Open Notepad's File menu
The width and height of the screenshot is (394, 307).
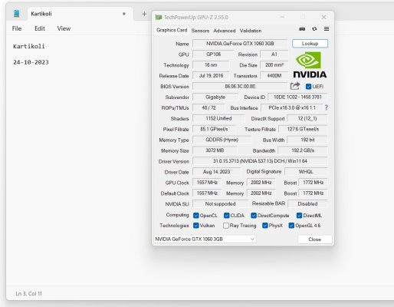pos(17,28)
